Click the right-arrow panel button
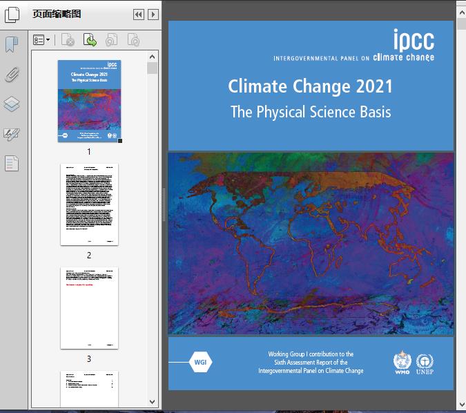 153,15
